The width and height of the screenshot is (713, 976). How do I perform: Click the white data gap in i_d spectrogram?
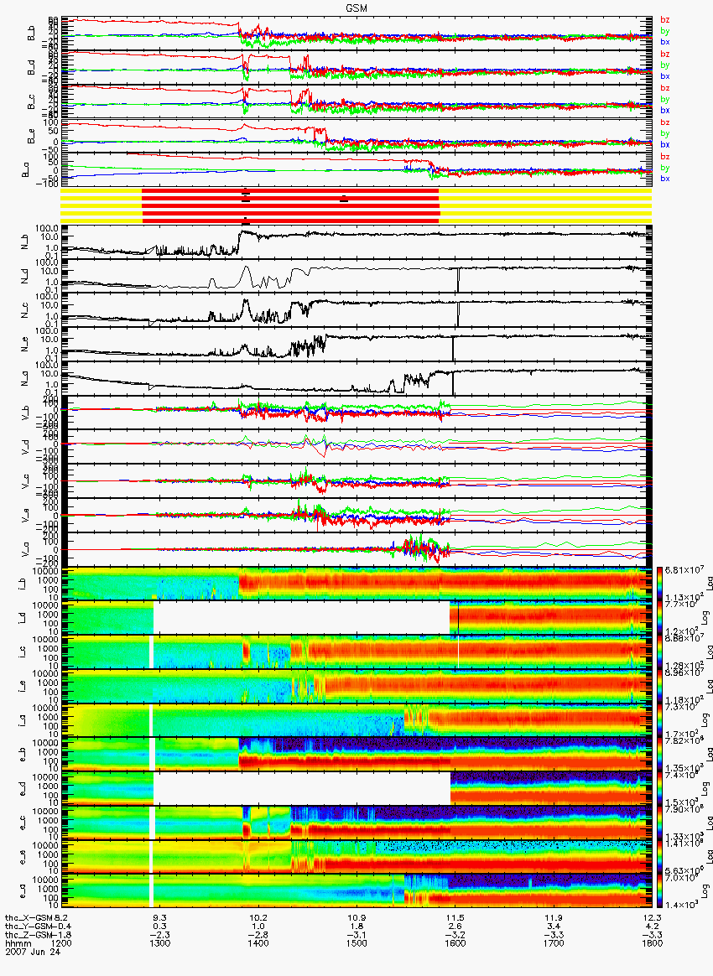[301, 618]
